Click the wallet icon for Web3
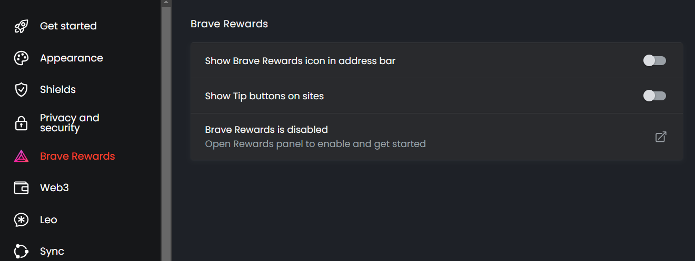The width and height of the screenshot is (695, 261). [21, 188]
